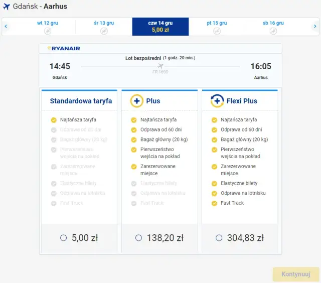Click the Aarhus arrival city label

tap(261, 78)
